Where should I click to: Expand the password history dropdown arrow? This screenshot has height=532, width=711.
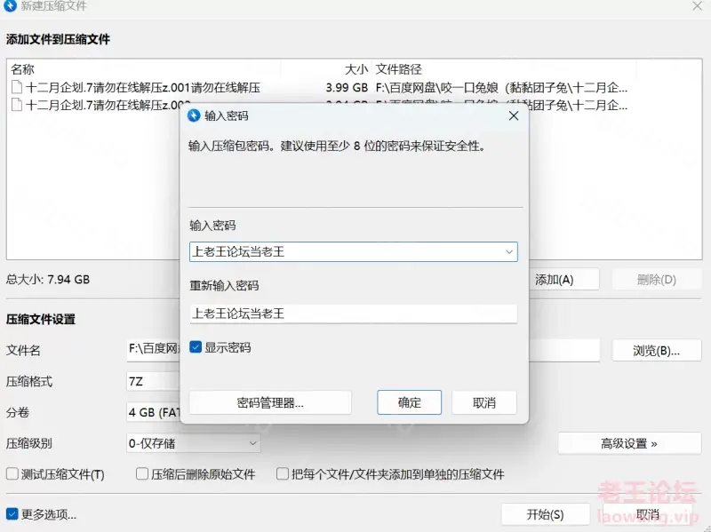point(508,252)
